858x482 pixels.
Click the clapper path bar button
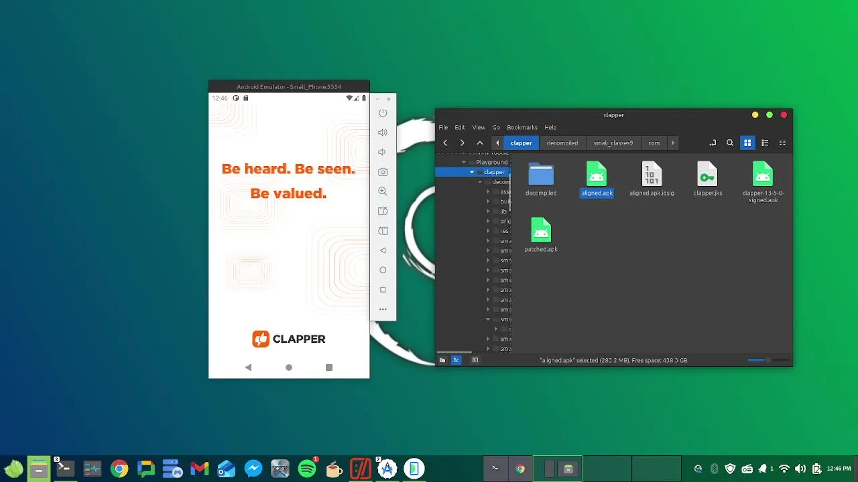(x=521, y=143)
